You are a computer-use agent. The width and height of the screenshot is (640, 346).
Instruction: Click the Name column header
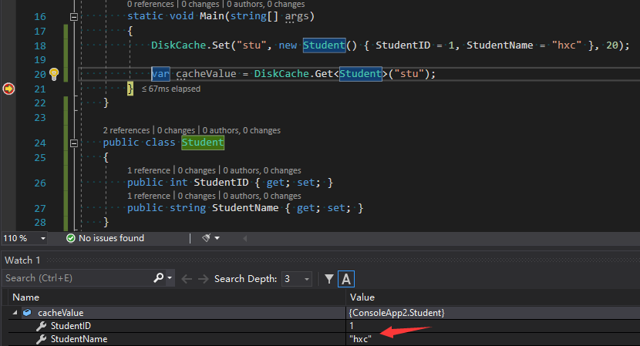click(25, 297)
